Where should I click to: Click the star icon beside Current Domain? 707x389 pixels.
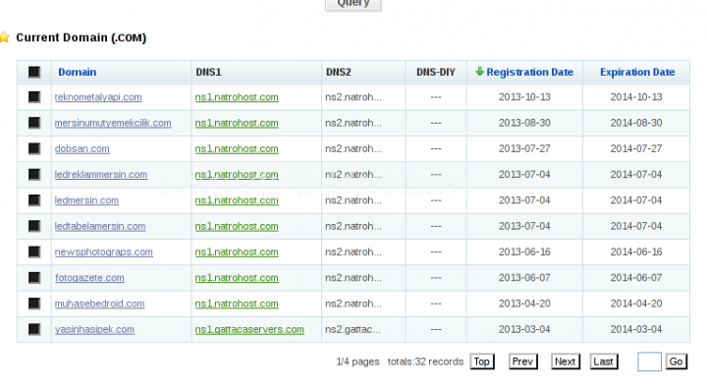coord(4,37)
